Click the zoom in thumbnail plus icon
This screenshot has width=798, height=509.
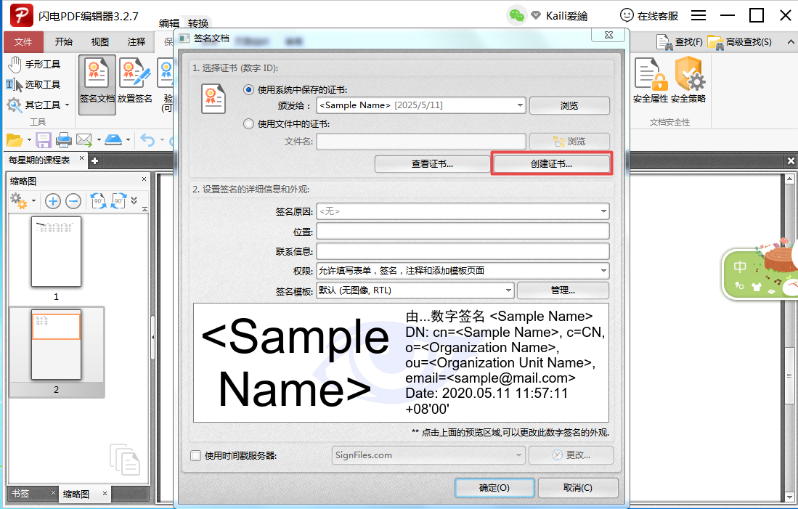53,201
